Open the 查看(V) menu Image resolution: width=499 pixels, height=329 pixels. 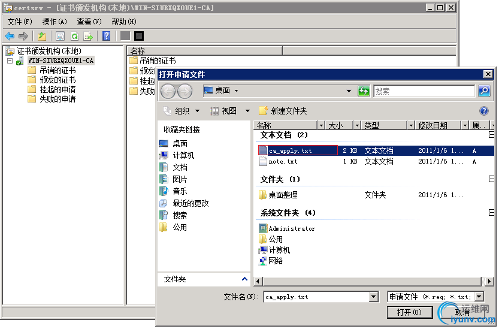[x=89, y=22]
